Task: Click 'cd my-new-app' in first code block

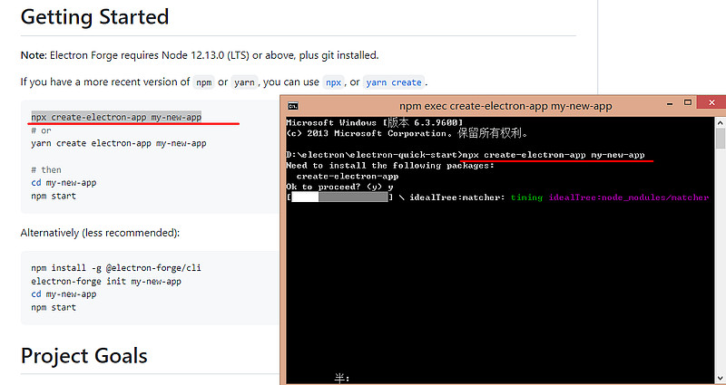Action: (64, 183)
